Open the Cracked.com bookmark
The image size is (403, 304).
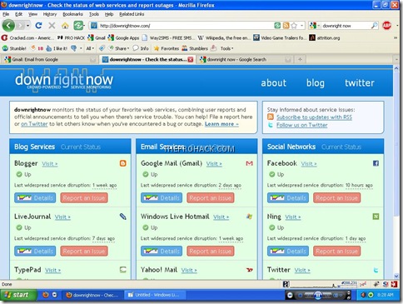[x=27, y=37]
